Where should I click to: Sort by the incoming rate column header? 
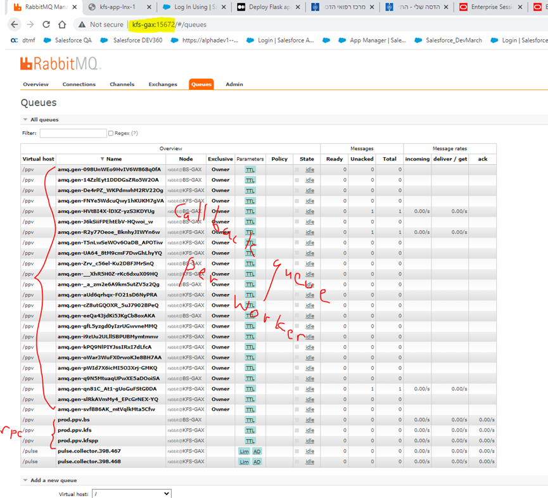[417, 158]
